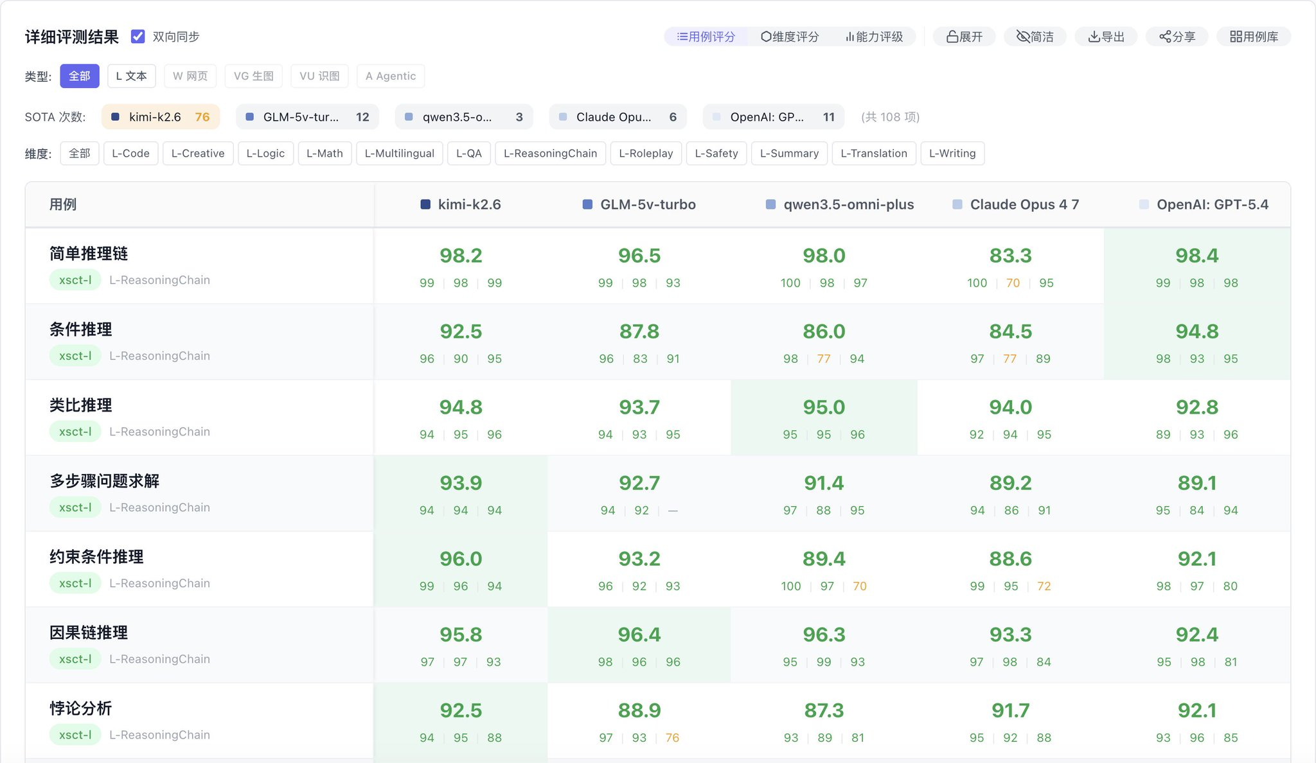Switch to 维度评分 hexagon tab
This screenshot has width=1316, height=763.
click(789, 37)
